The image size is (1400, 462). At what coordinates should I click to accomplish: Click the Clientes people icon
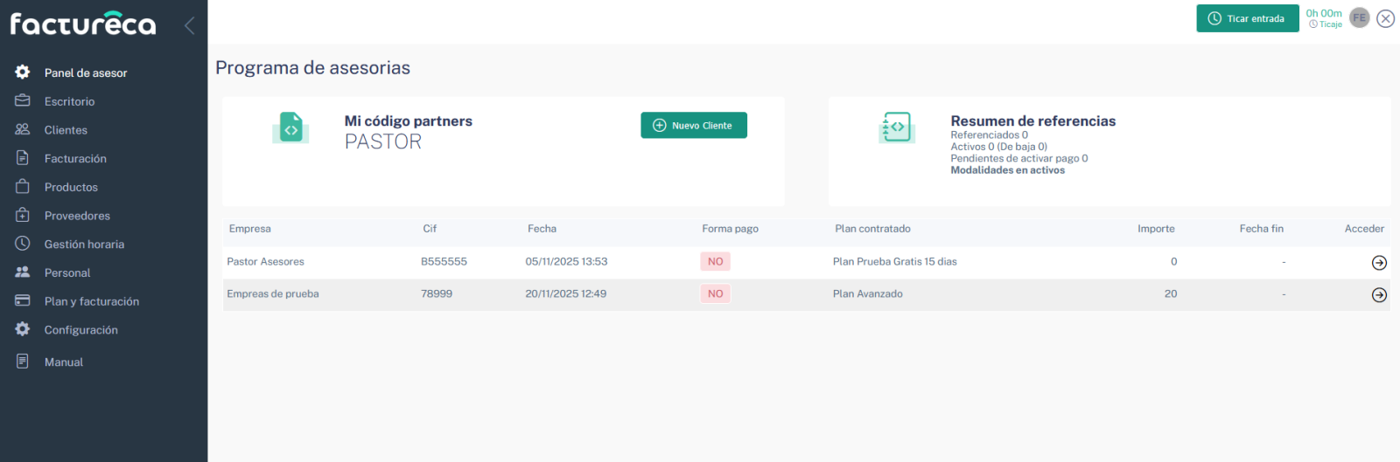tap(23, 129)
